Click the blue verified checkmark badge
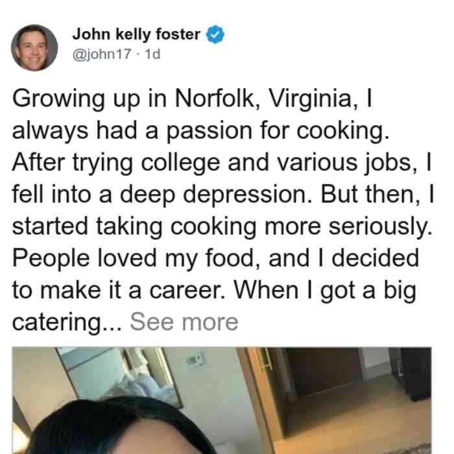This screenshot has height=454, width=454. 215,34
